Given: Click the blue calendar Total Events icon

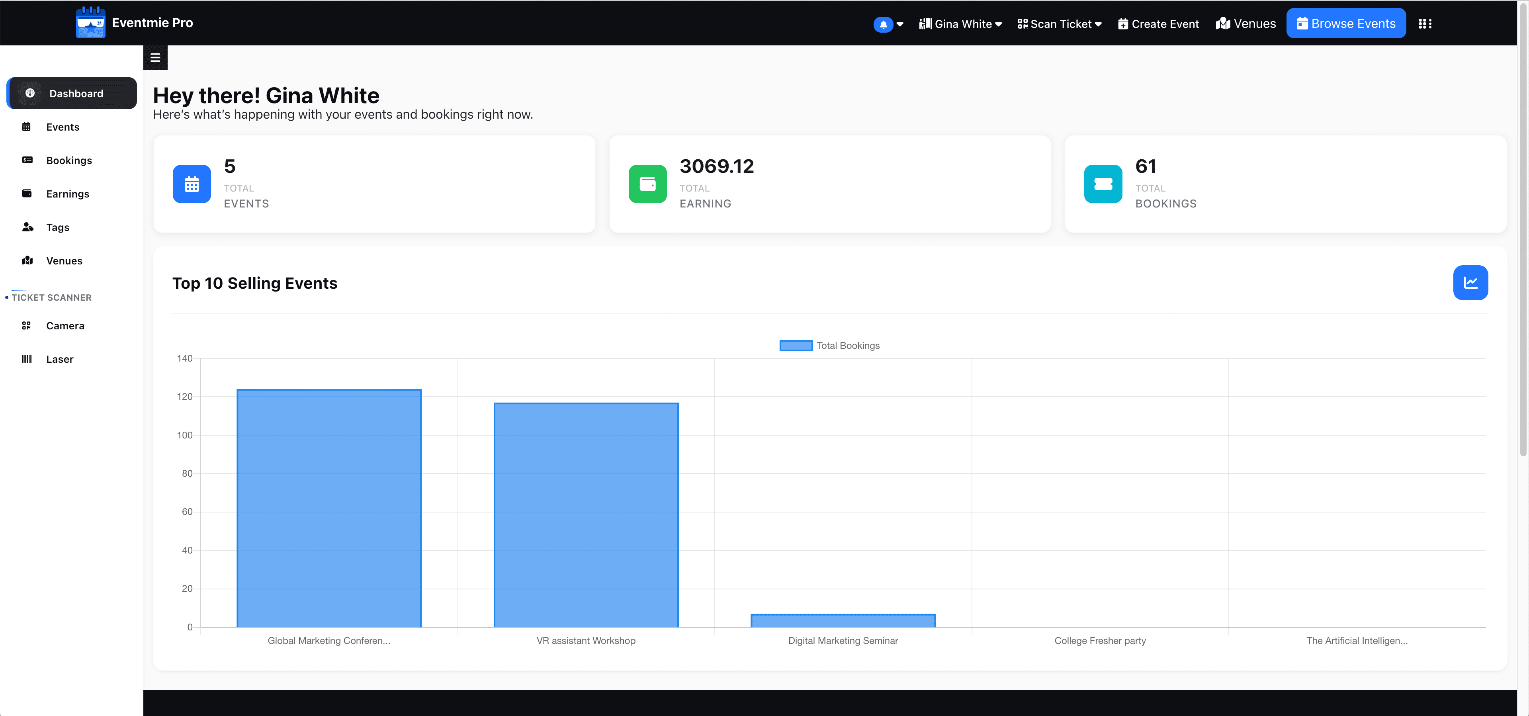Looking at the screenshot, I should (192, 184).
